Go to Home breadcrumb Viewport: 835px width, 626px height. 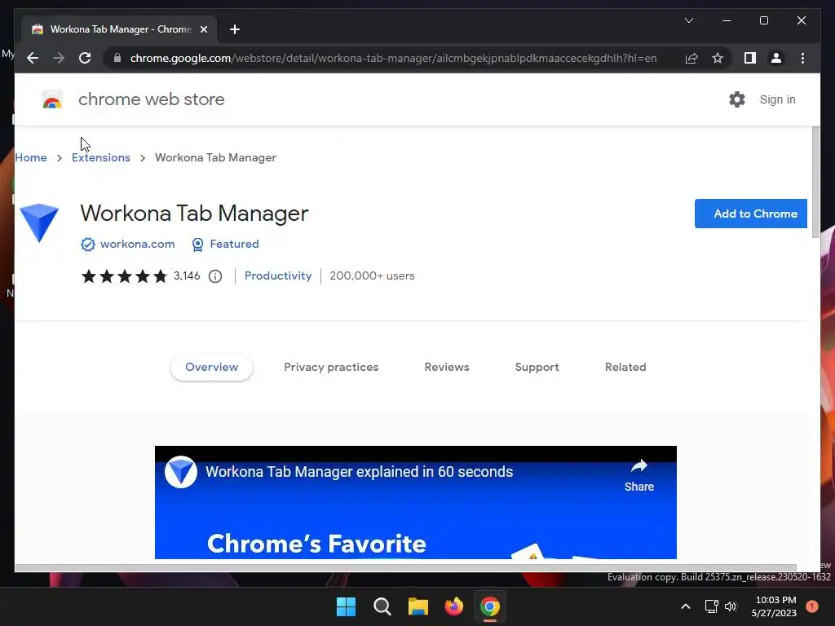[x=31, y=157]
